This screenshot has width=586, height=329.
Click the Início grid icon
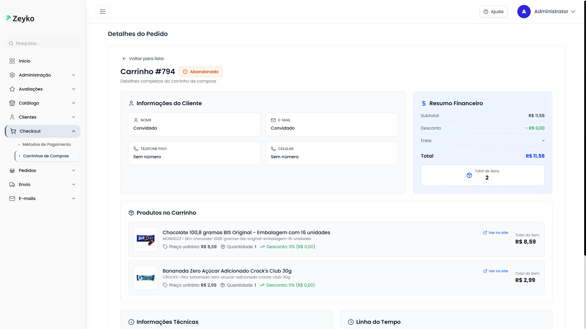pyautogui.click(x=12, y=61)
